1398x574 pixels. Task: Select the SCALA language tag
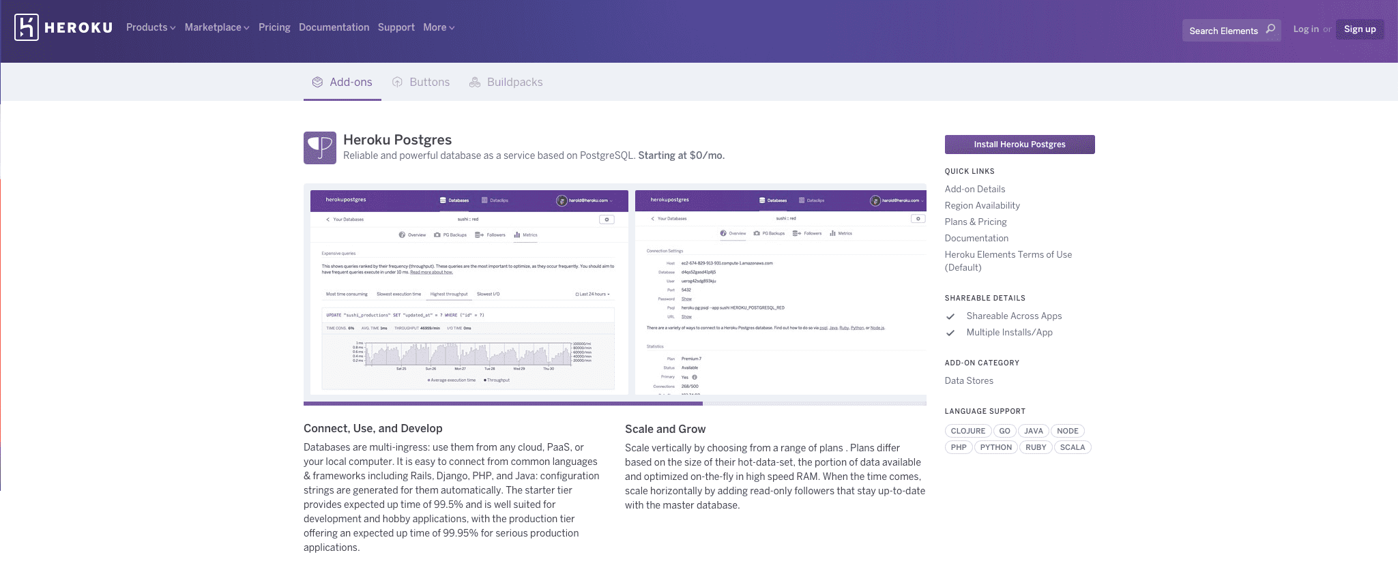click(x=1072, y=447)
